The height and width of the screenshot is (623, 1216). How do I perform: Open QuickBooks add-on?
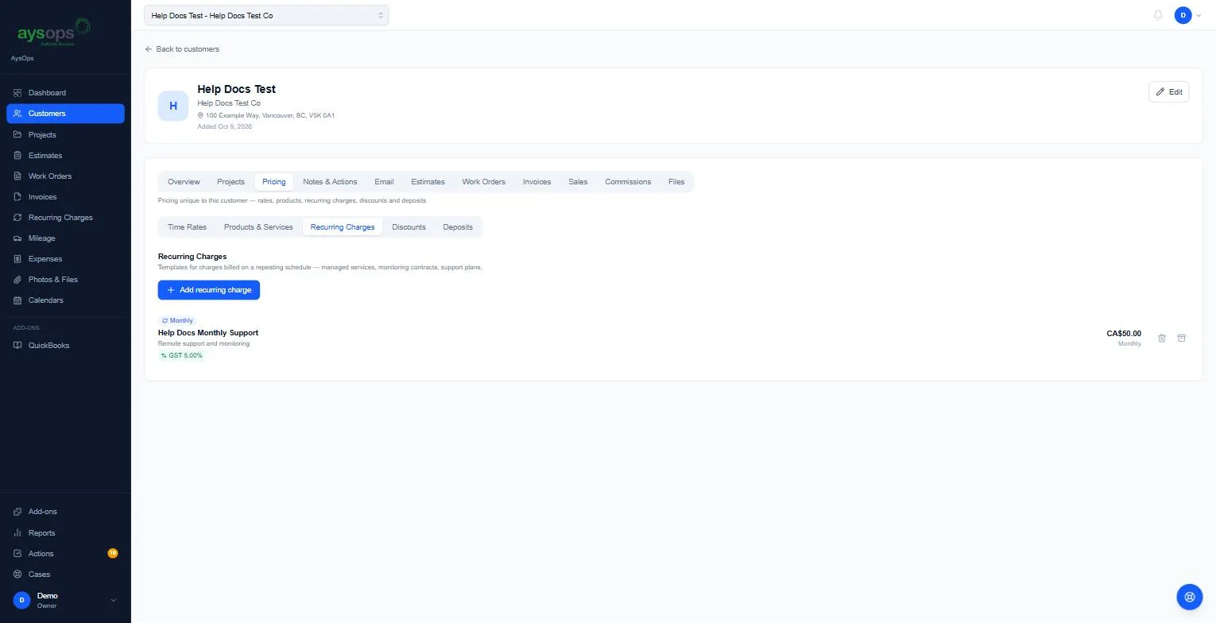(x=65, y=345)
